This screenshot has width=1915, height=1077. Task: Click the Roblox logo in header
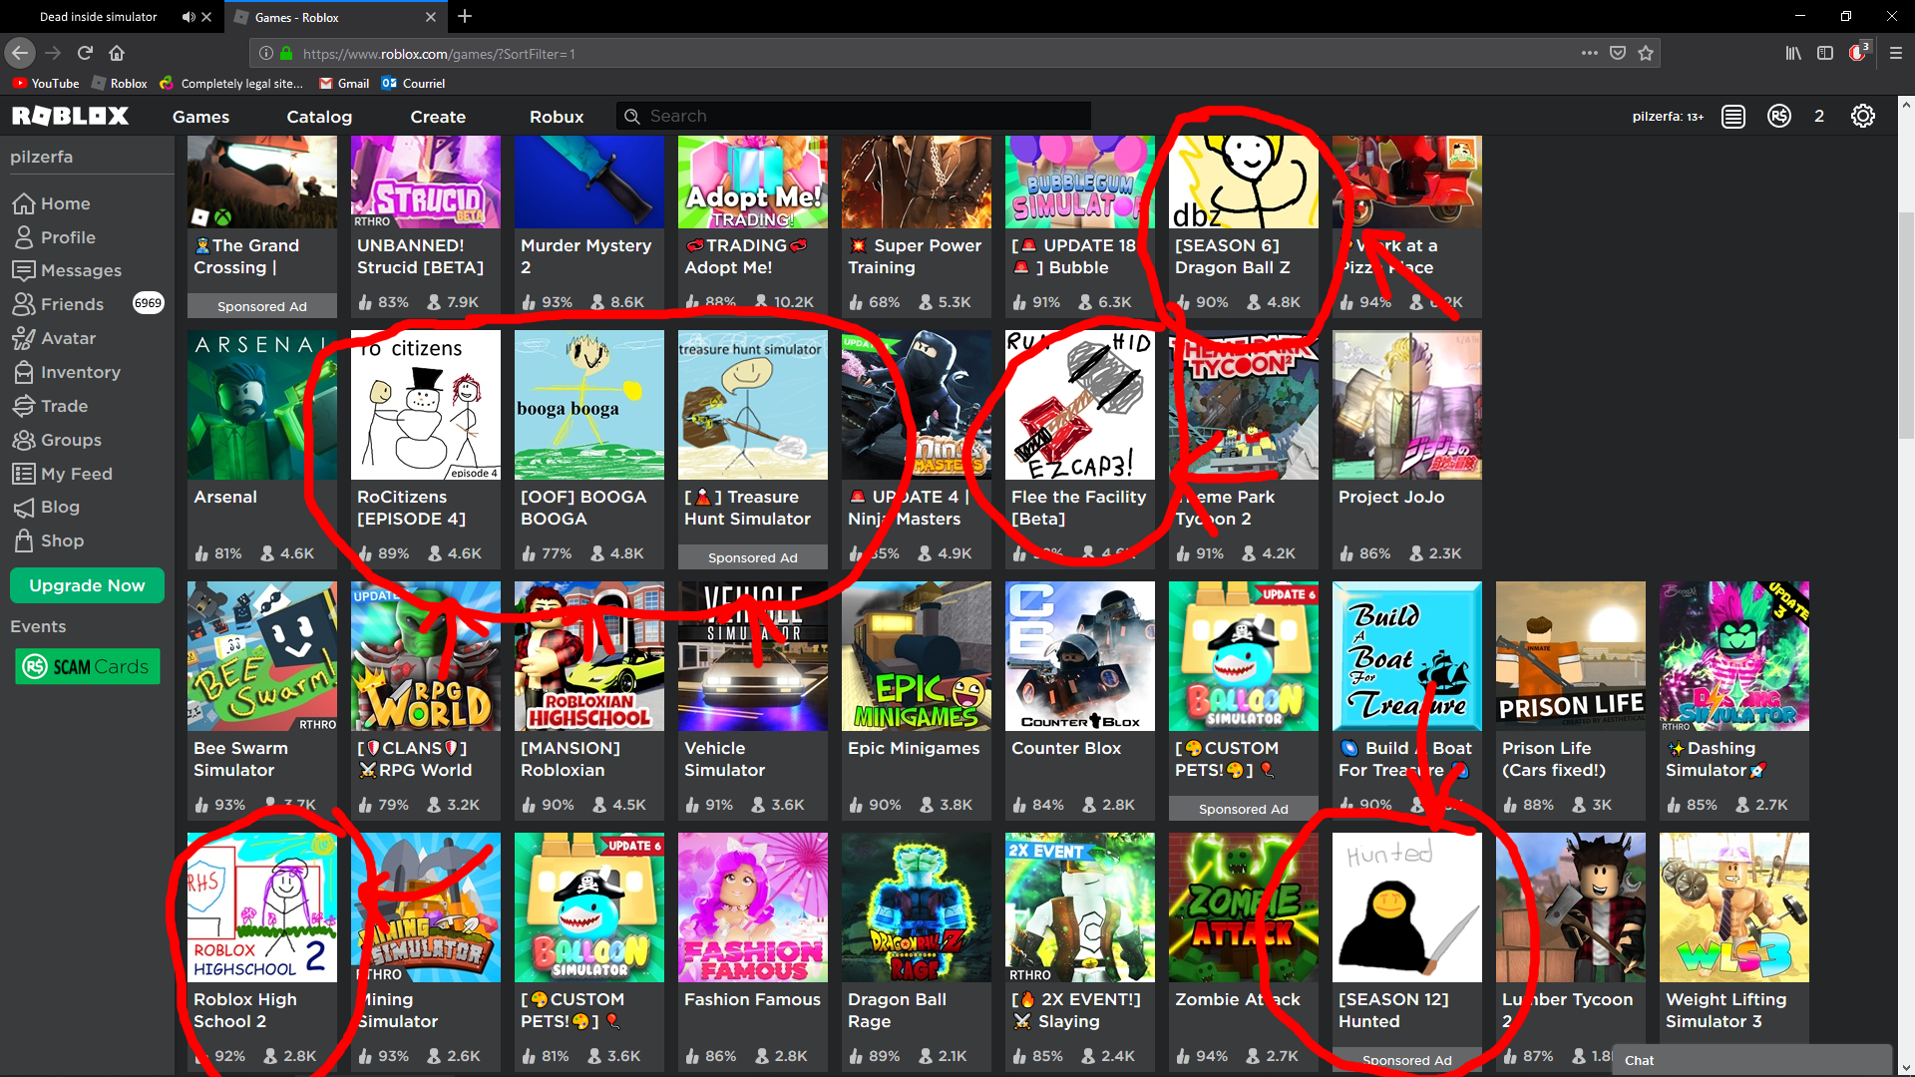click(x=70, y=117)
